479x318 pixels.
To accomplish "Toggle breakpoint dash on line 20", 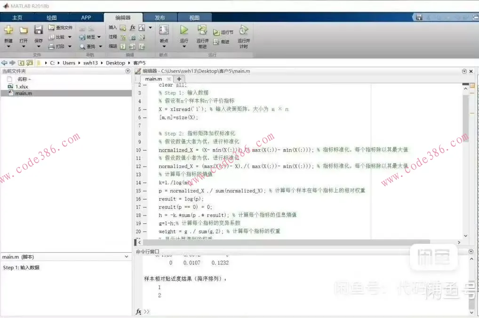I will (x=145, y=231).
